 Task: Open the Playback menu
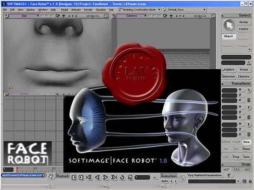63,176
